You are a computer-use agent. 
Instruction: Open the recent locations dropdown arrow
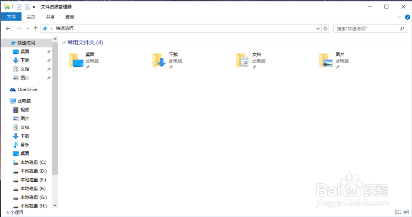(27, 29)
